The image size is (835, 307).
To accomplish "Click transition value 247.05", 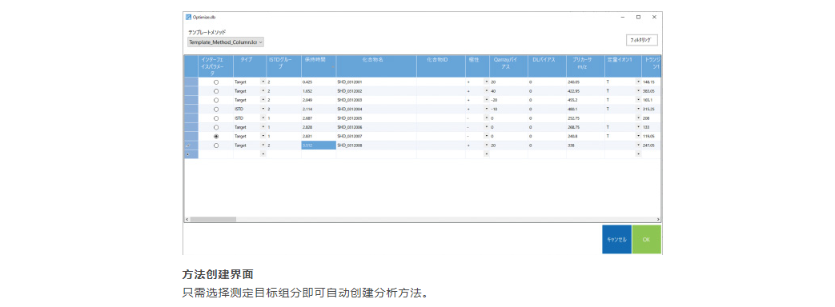I will point(648,146).
